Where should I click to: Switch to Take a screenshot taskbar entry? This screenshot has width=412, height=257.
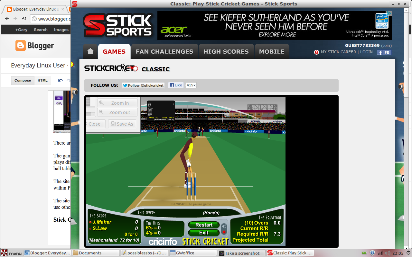(242, 253)
